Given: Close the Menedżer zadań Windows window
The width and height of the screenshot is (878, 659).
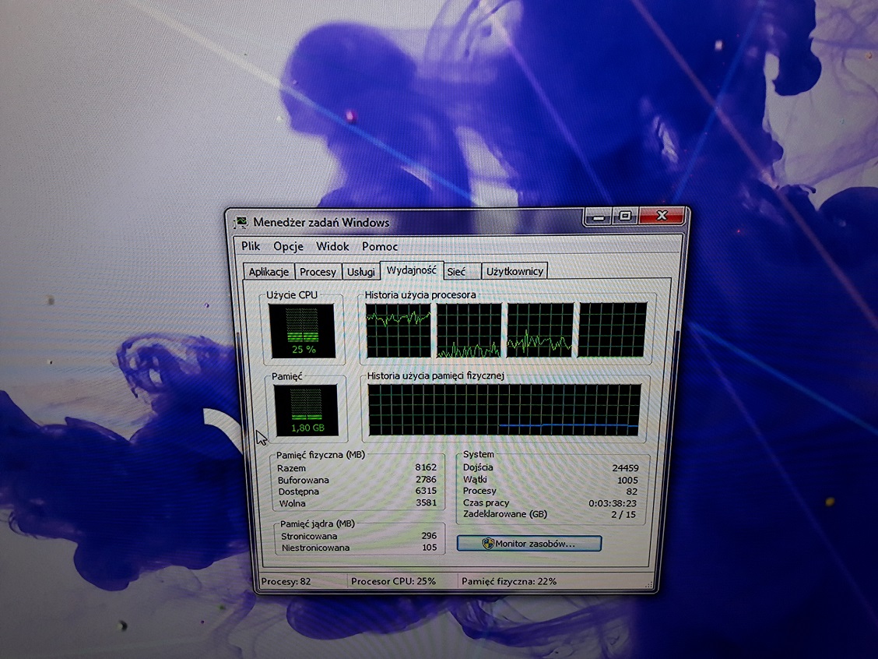Looking at the screenshot, I should coord(662,216).
